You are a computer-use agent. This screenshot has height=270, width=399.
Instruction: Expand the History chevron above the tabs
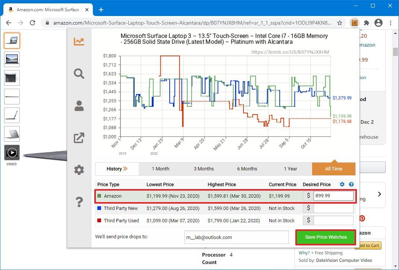tap(126, 169)
